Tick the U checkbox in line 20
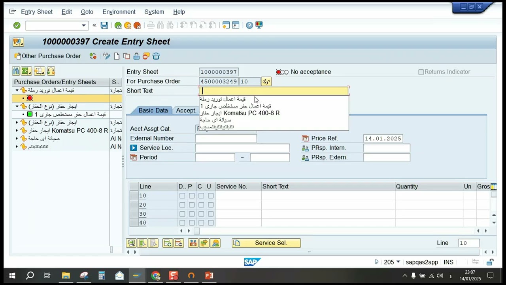This screenshot has width=506, height=285. (x=211, y=205)
